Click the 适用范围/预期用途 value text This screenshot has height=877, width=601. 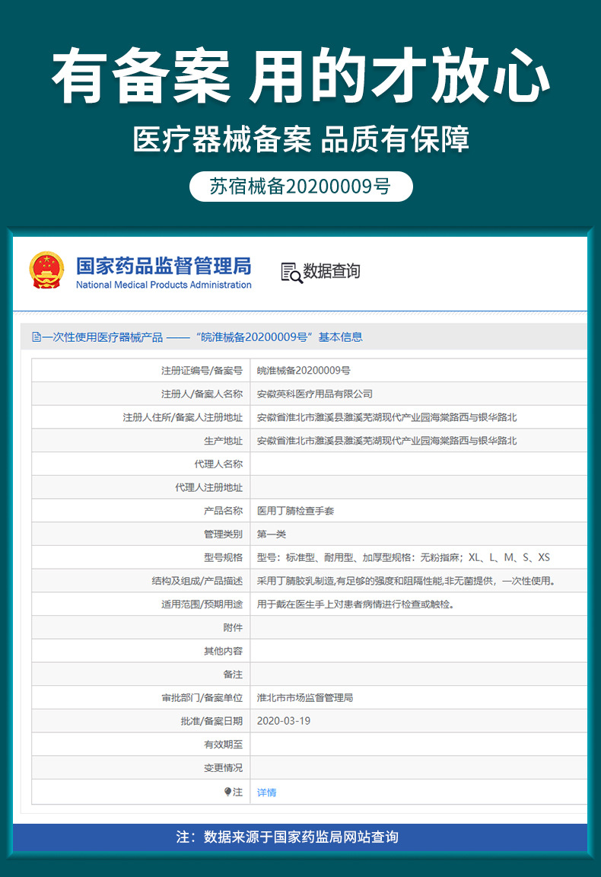355,604
